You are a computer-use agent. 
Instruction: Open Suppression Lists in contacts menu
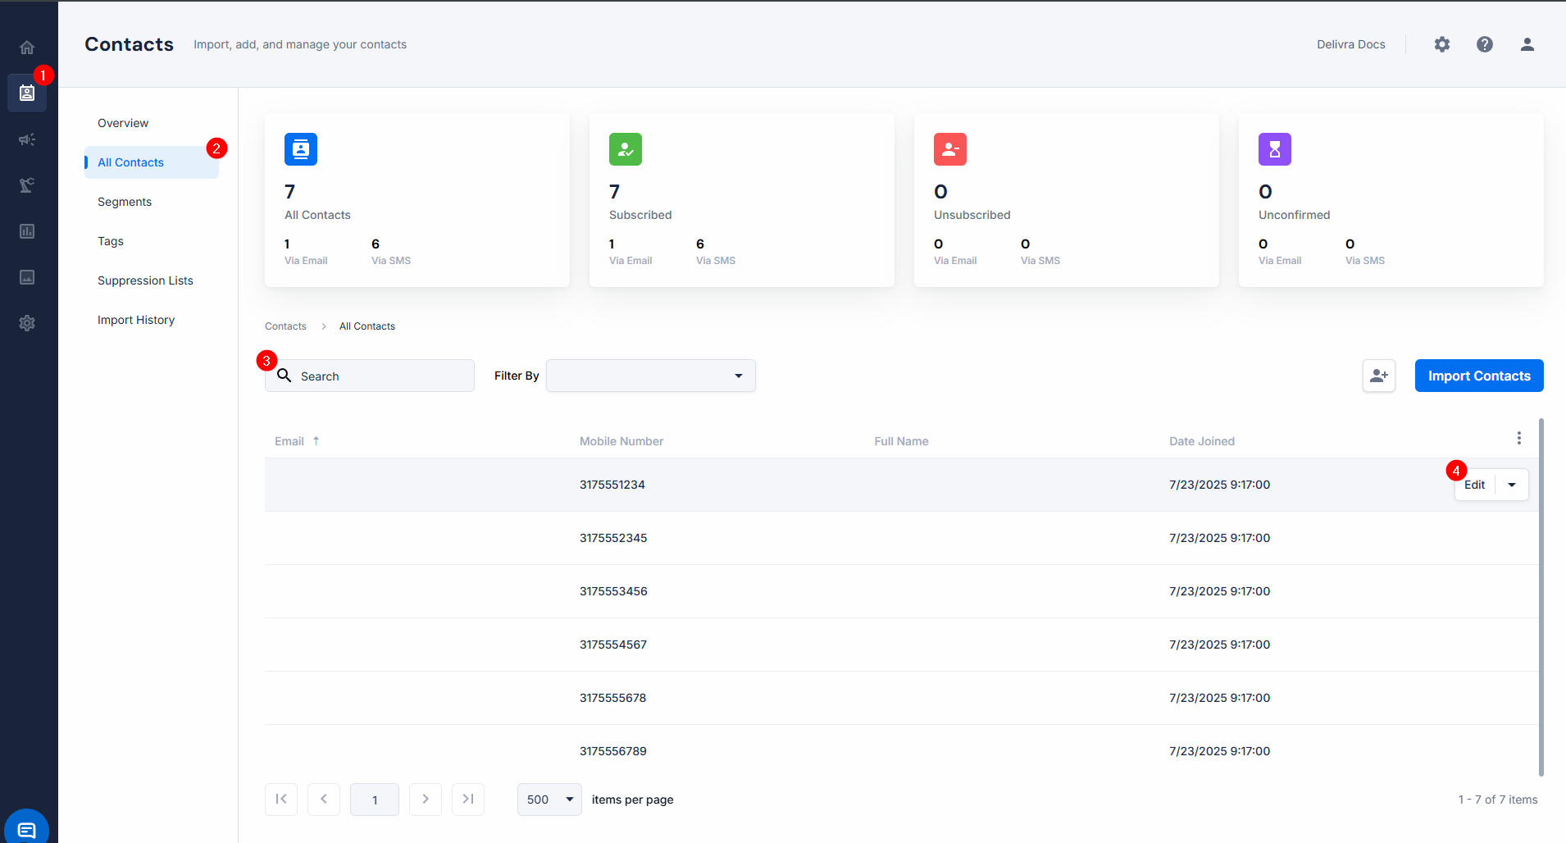[x=145, y=280]
